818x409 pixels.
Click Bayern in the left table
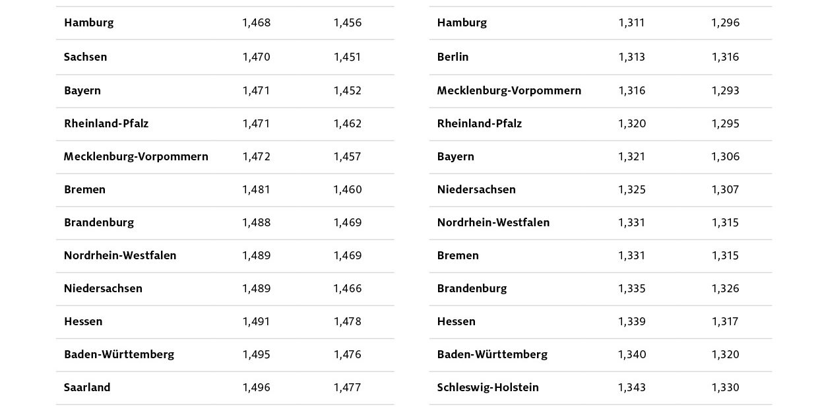click(82, 90)
